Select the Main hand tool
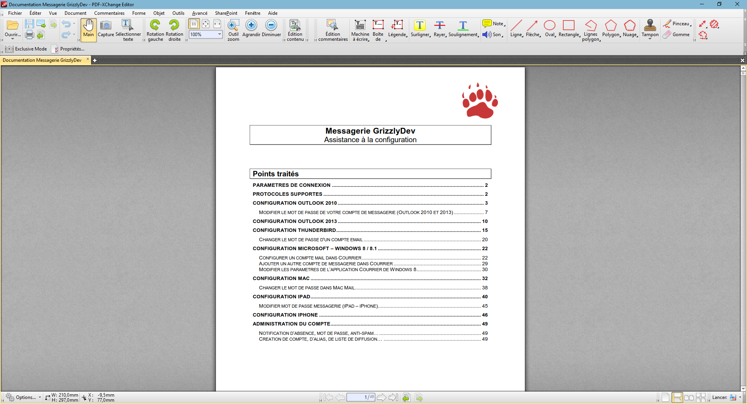This screenshot has width=747, height=404. [88, 30]
